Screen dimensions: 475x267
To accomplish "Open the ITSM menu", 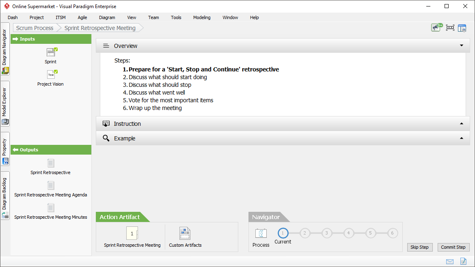I will click(x=60, y=17).
